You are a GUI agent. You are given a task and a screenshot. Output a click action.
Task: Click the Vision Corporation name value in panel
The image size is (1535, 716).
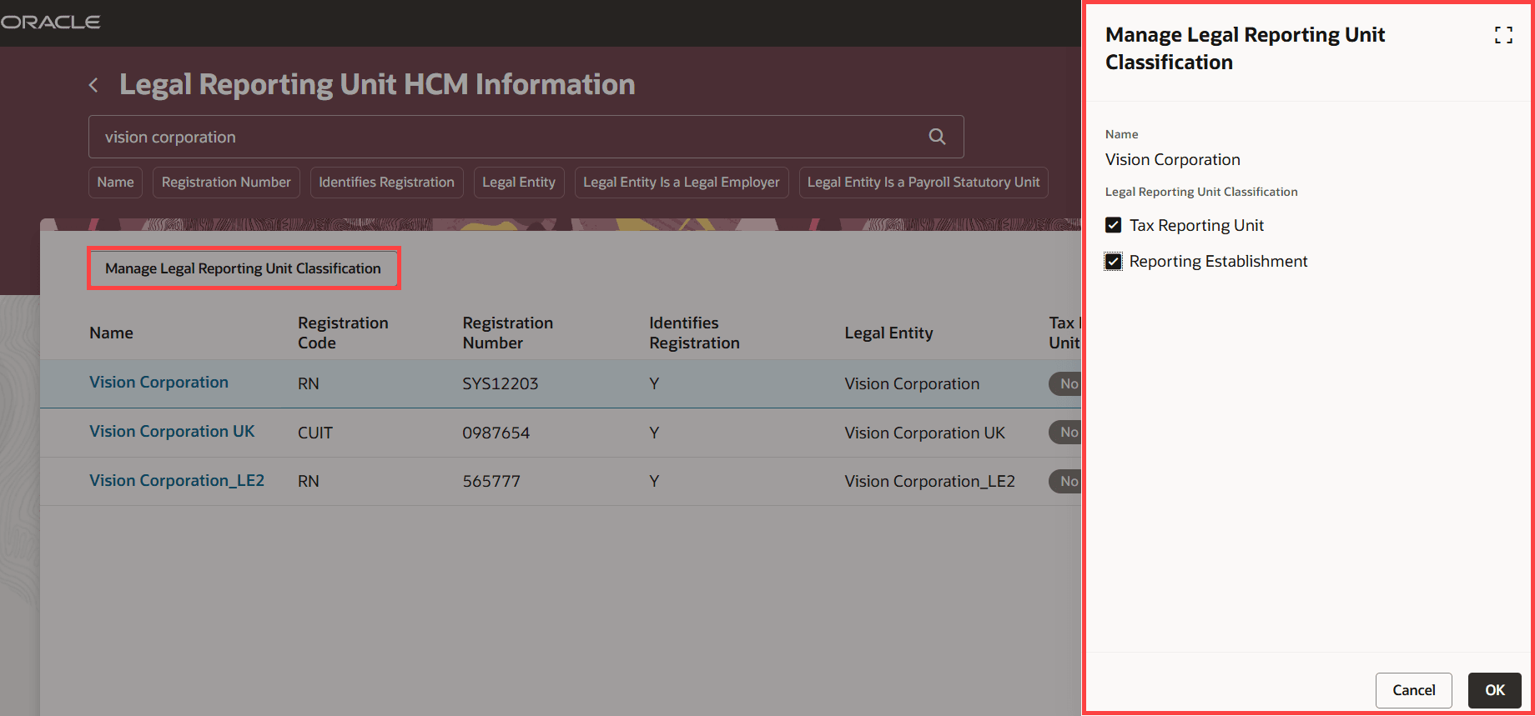(1172, 160)
